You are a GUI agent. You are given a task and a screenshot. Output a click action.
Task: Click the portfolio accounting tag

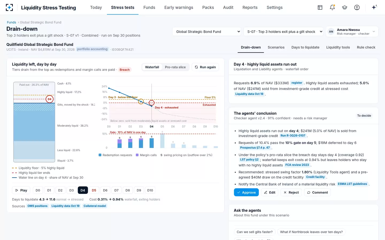(x=92, y=49)
